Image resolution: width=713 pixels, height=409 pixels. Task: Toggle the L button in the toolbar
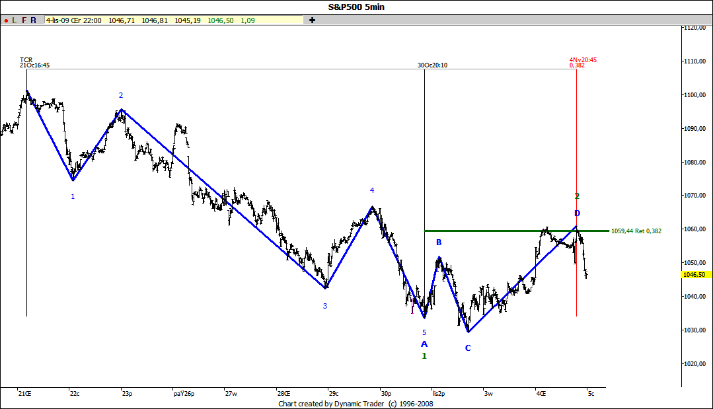(x=15, y=20)
